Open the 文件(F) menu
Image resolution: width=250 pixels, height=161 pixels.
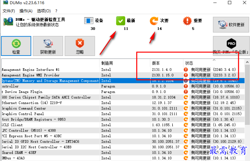pyautogui.click(x=9, y=11)
